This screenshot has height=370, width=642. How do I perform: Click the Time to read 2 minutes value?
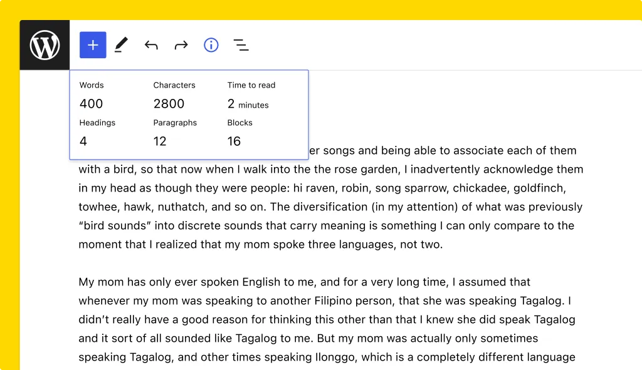248,104
